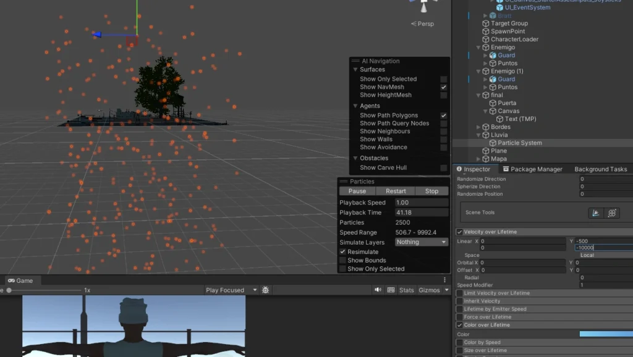
Task: Click the keyboard shortcuts icon in Game view
Action: 391,290
